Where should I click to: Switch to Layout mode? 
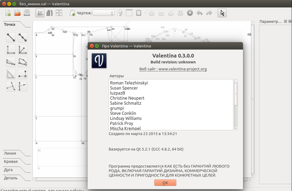pos(59,13)
